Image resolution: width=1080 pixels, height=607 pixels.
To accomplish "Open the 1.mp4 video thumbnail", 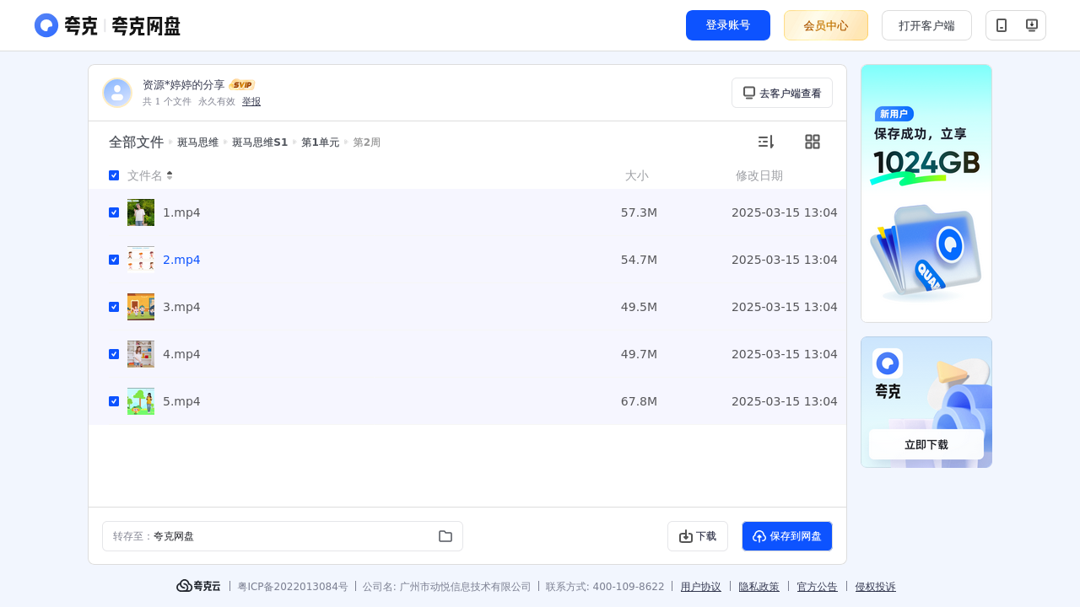I will (x=141, y=212).
